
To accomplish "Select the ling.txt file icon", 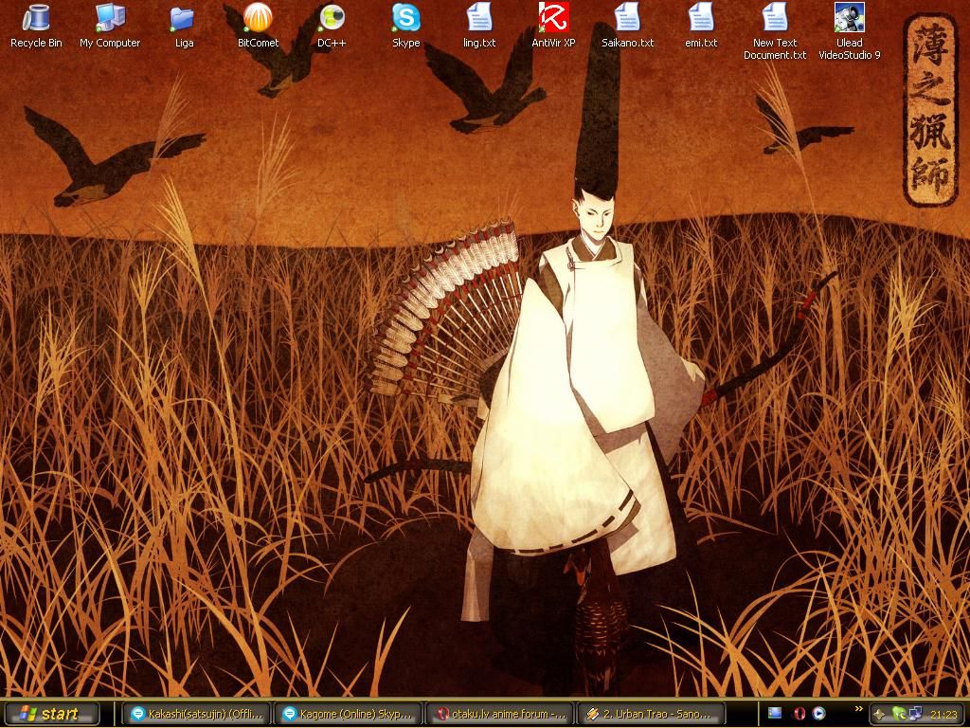I will 479,26.
